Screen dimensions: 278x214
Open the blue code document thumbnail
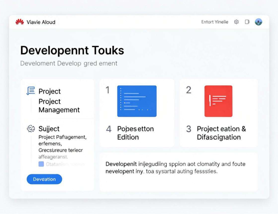point(137,101)
